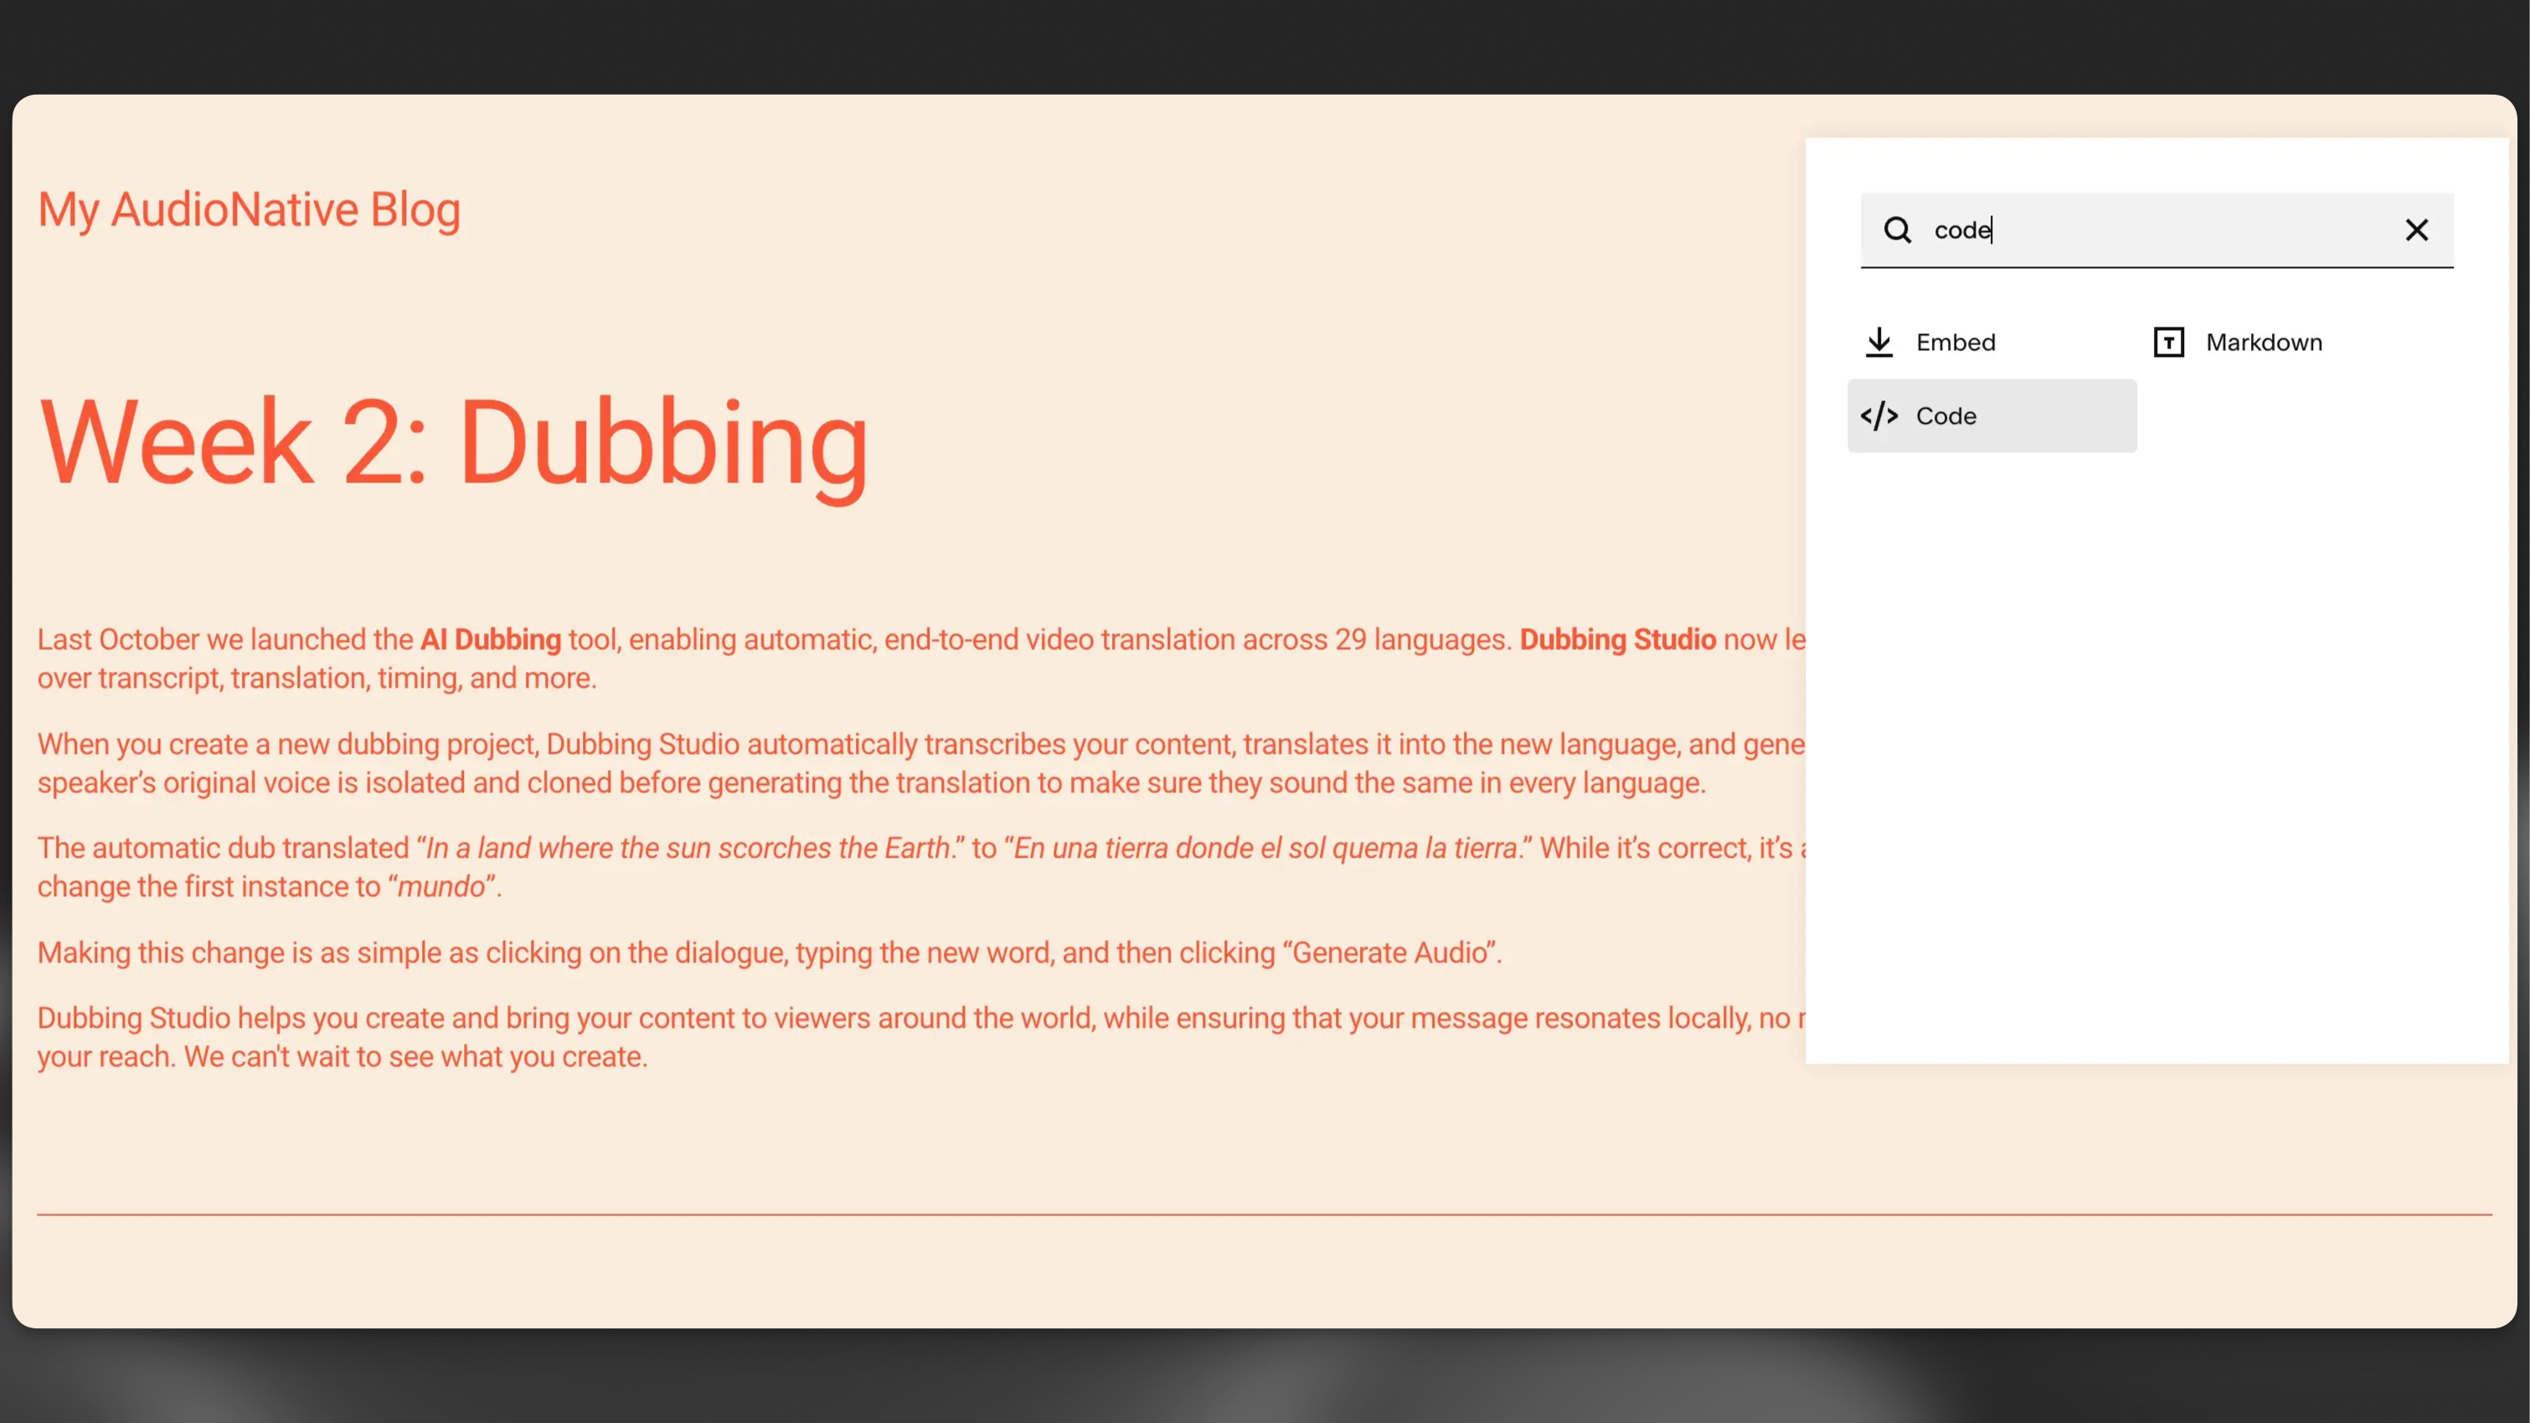Click the italic Spanish translation sentence
Screen dimensions: 2530x1423
coord(1266,848)
